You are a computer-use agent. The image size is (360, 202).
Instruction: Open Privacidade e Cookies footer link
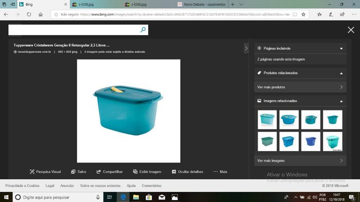22,186
